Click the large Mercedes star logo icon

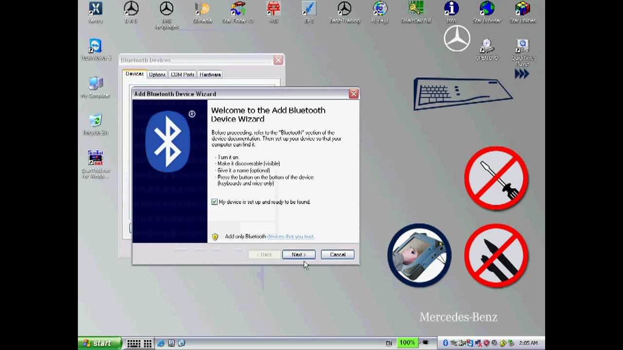pos(457,38)
